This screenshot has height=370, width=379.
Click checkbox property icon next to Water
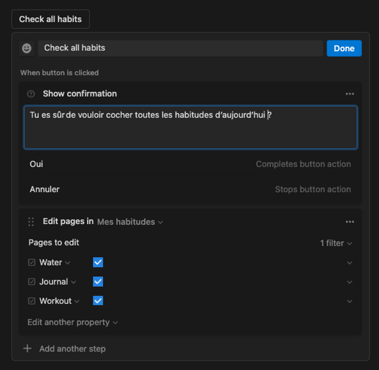32,262
